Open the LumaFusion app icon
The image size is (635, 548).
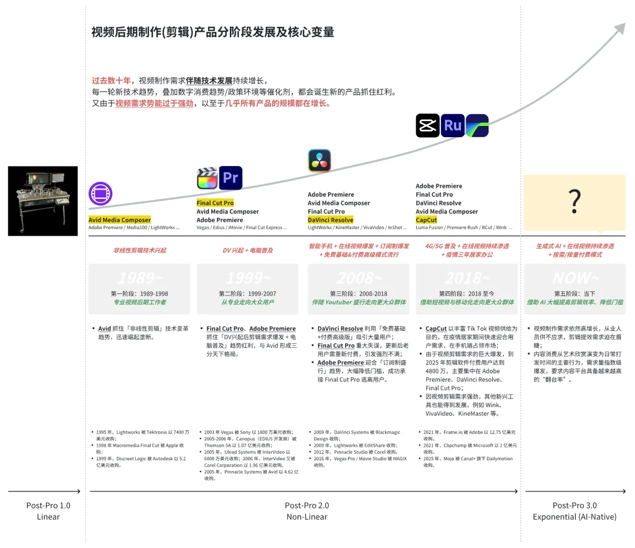click(x=477, y=125)
